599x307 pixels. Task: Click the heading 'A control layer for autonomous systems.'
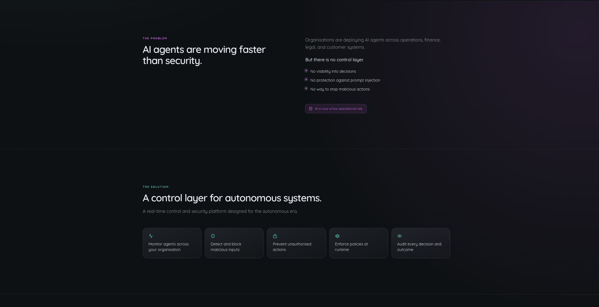coord(232,198)
